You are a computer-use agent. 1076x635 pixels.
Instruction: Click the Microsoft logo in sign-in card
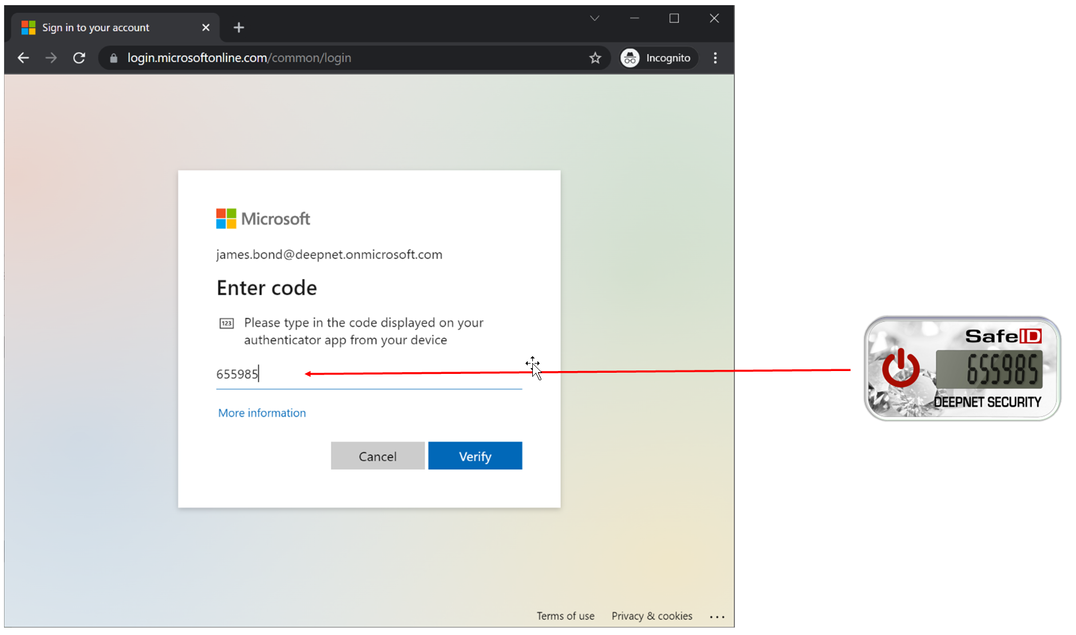[263, 219]
